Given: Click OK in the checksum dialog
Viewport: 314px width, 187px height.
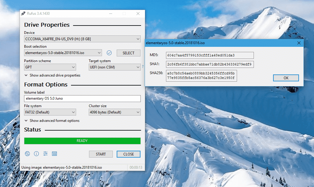Looking at the screenshot, I should 286,78.
